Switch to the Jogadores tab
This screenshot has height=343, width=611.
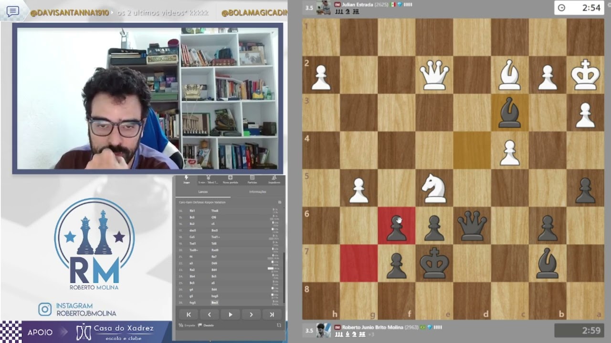(274, 180)
